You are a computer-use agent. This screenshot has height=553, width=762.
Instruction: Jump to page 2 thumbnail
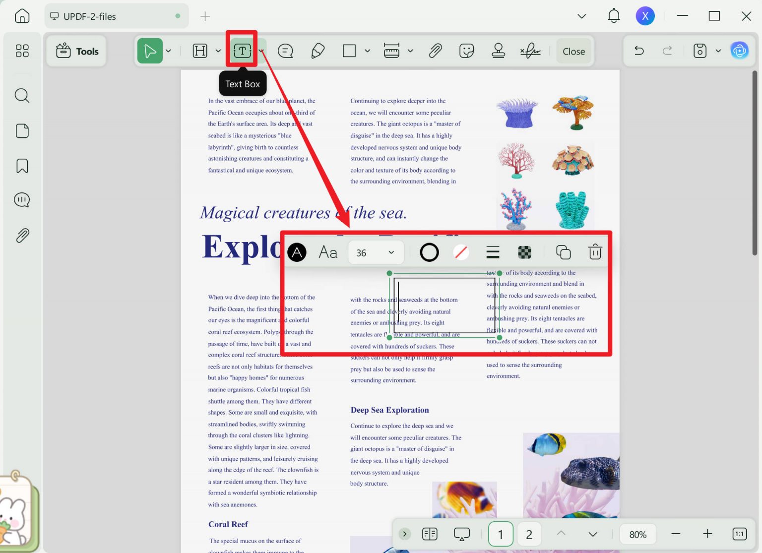pyautogui.click(x=529, y=534)
